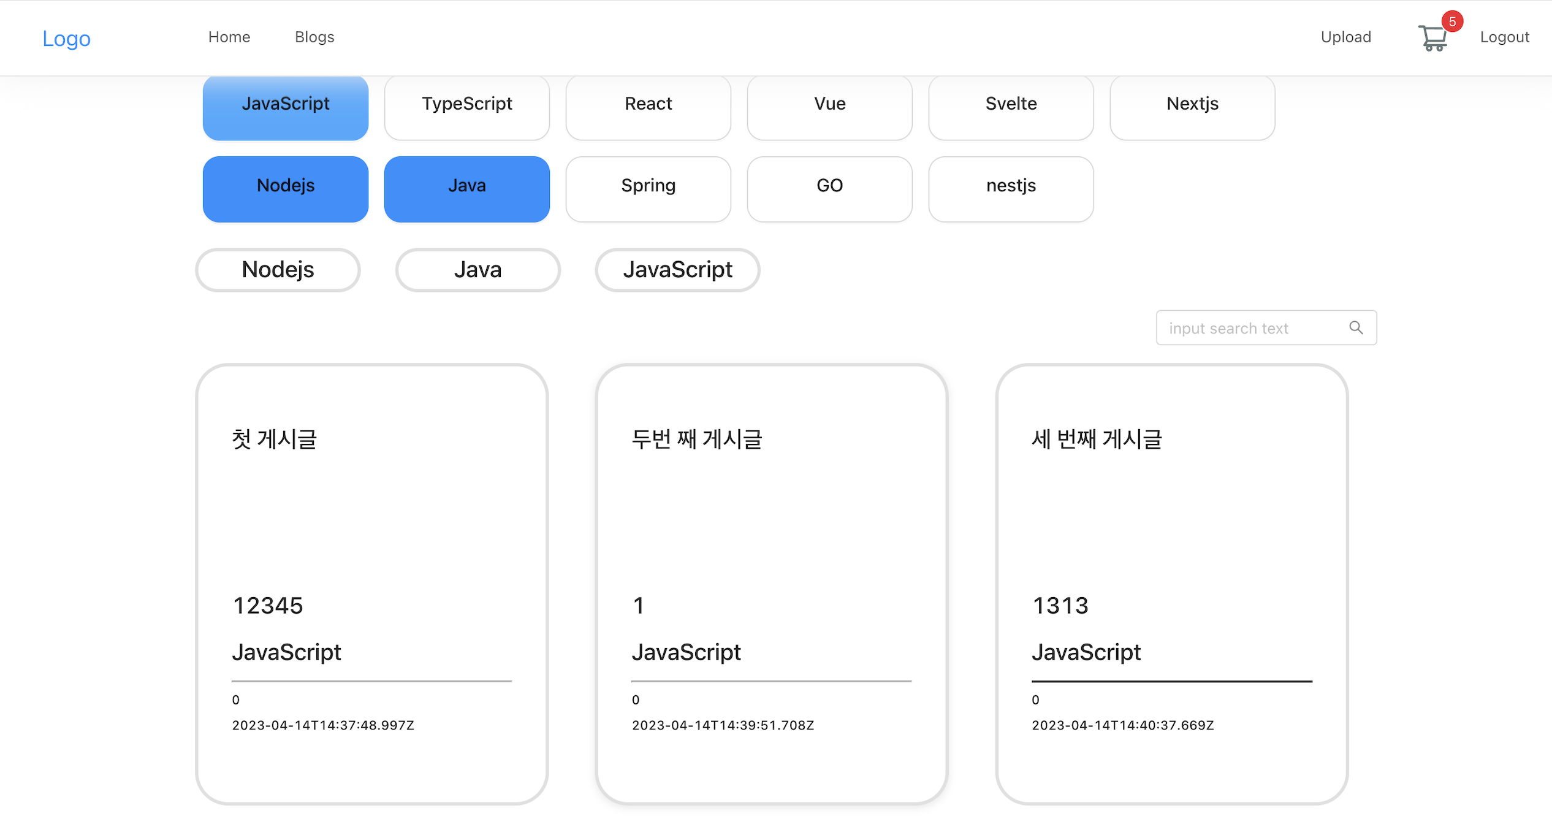
Task: Remove the Java selected chip
Action: click(x=477, y=270)
